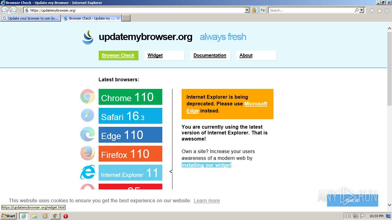Open the media player taskbar icon
Image resolution: width=392 pixels, height=220 pixels.
(x=45, y=216)
